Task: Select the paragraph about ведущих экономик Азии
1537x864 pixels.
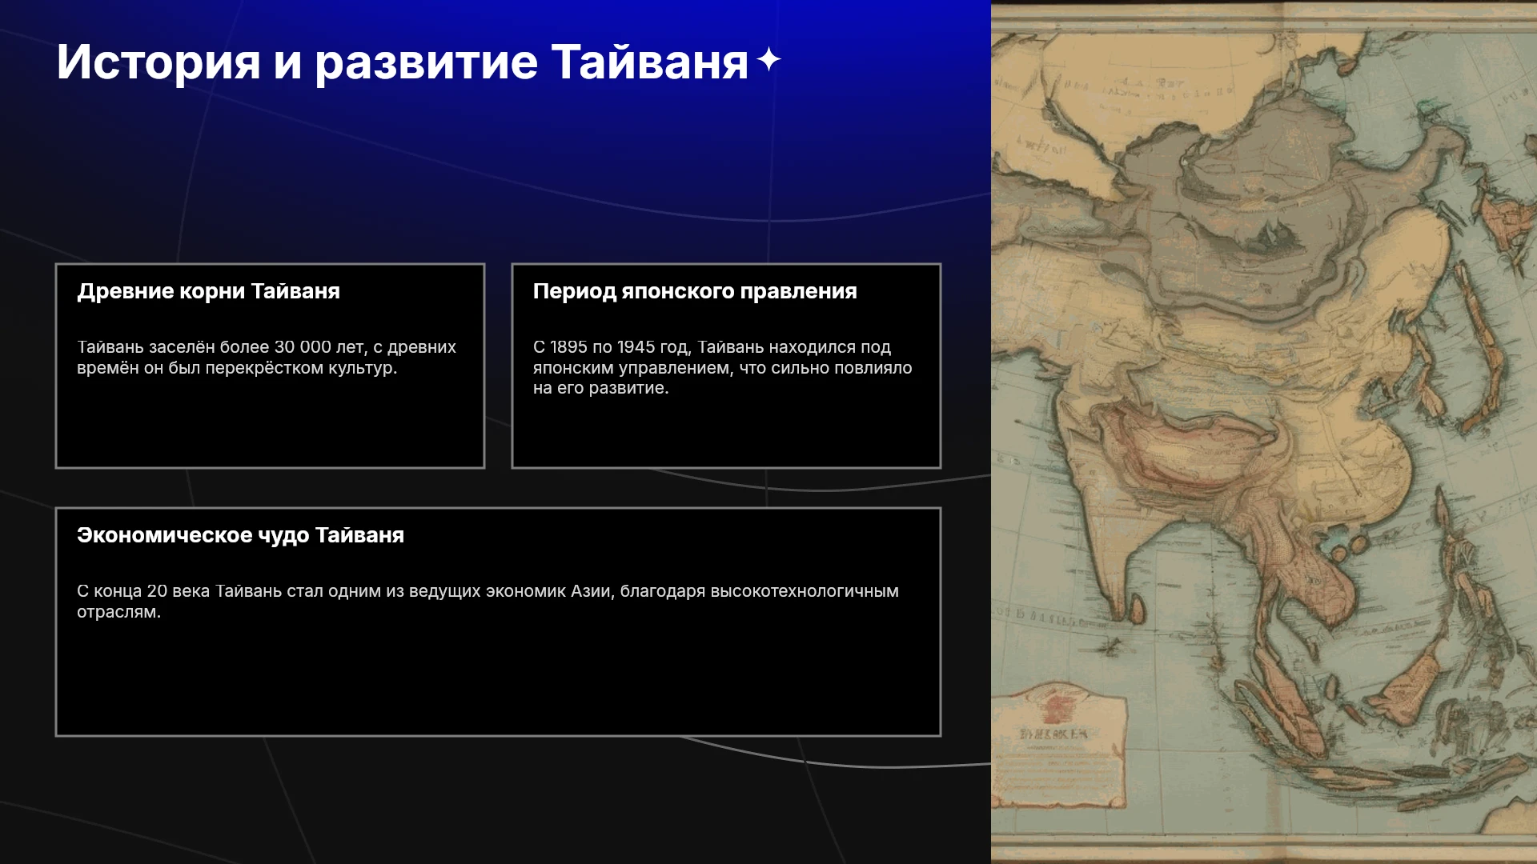Action: point(488,601)
